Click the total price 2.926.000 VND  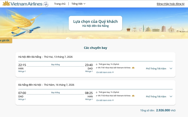pos(166,110)
